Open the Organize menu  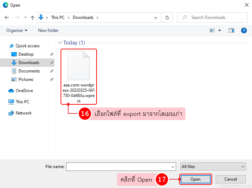pos(17,30)
